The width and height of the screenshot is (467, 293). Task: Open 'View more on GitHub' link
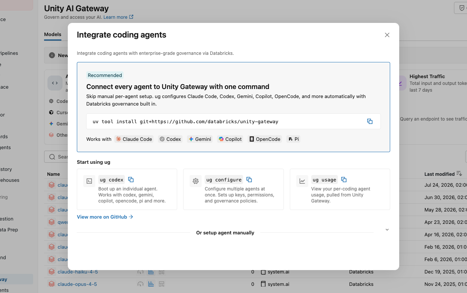[x=105, y=217]
